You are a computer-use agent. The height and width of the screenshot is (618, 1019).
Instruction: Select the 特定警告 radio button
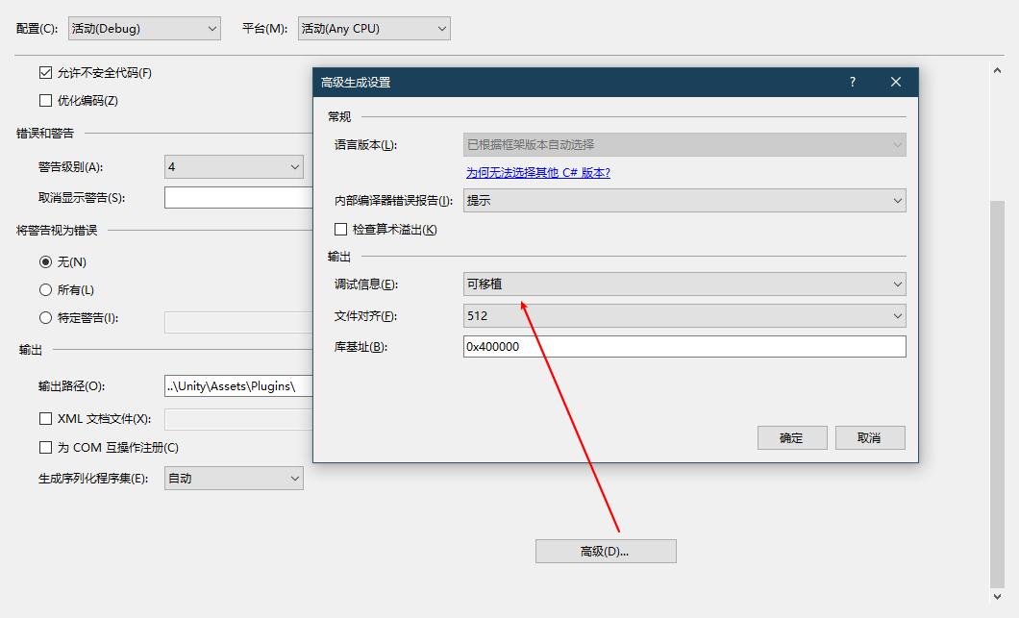(x=45, y=318)
